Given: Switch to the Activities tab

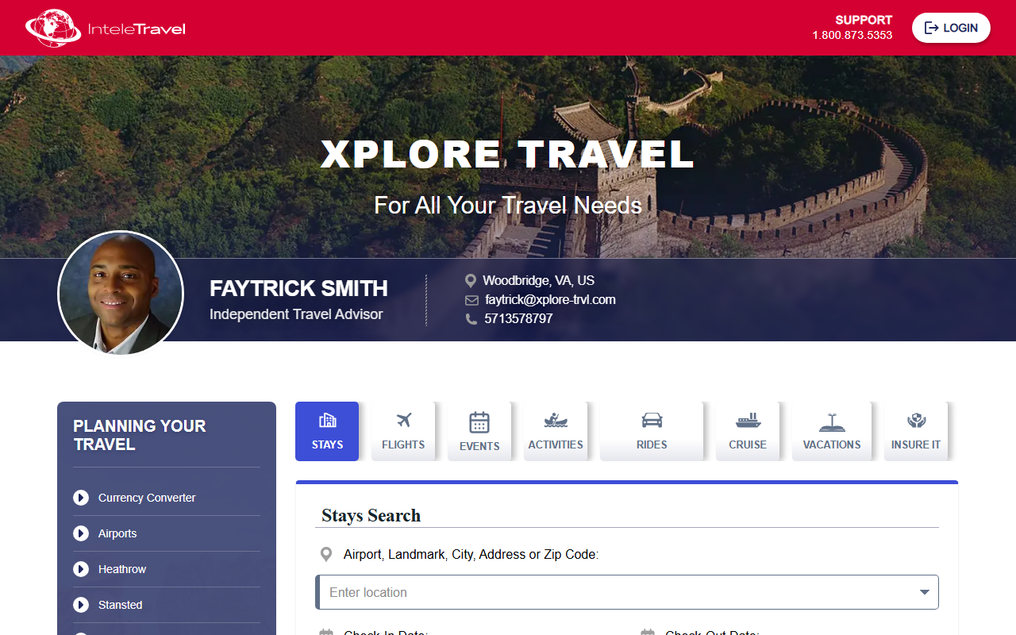Looking at the screenshot, I should point(556,431).
